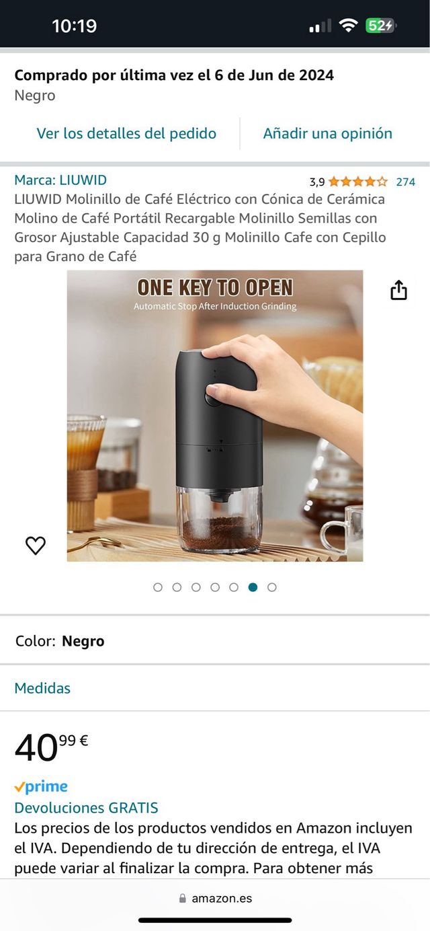Tap the Devoluciones GRATIS link
Viewport: 430px width, 931px height.
(87, 808)
